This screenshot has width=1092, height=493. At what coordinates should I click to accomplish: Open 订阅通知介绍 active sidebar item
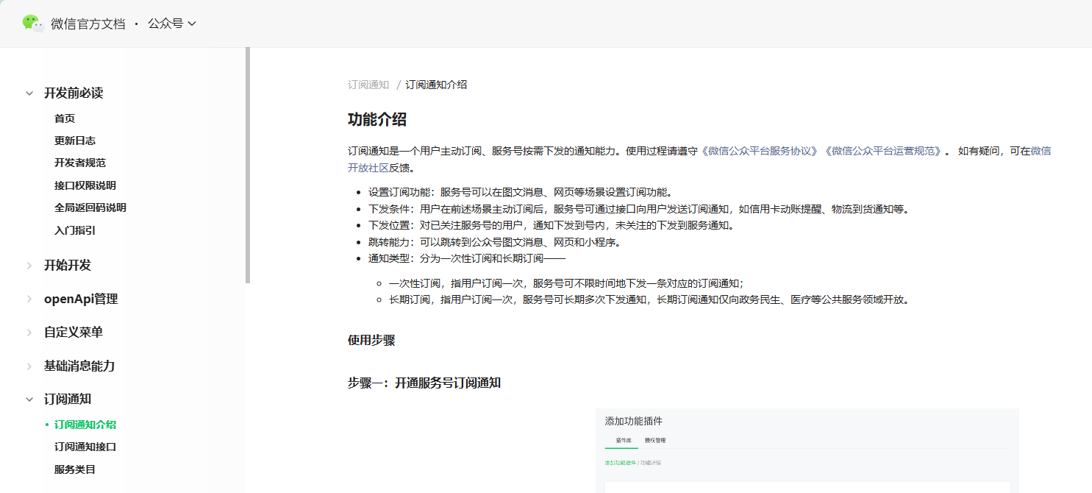click(x=85, y=425)
